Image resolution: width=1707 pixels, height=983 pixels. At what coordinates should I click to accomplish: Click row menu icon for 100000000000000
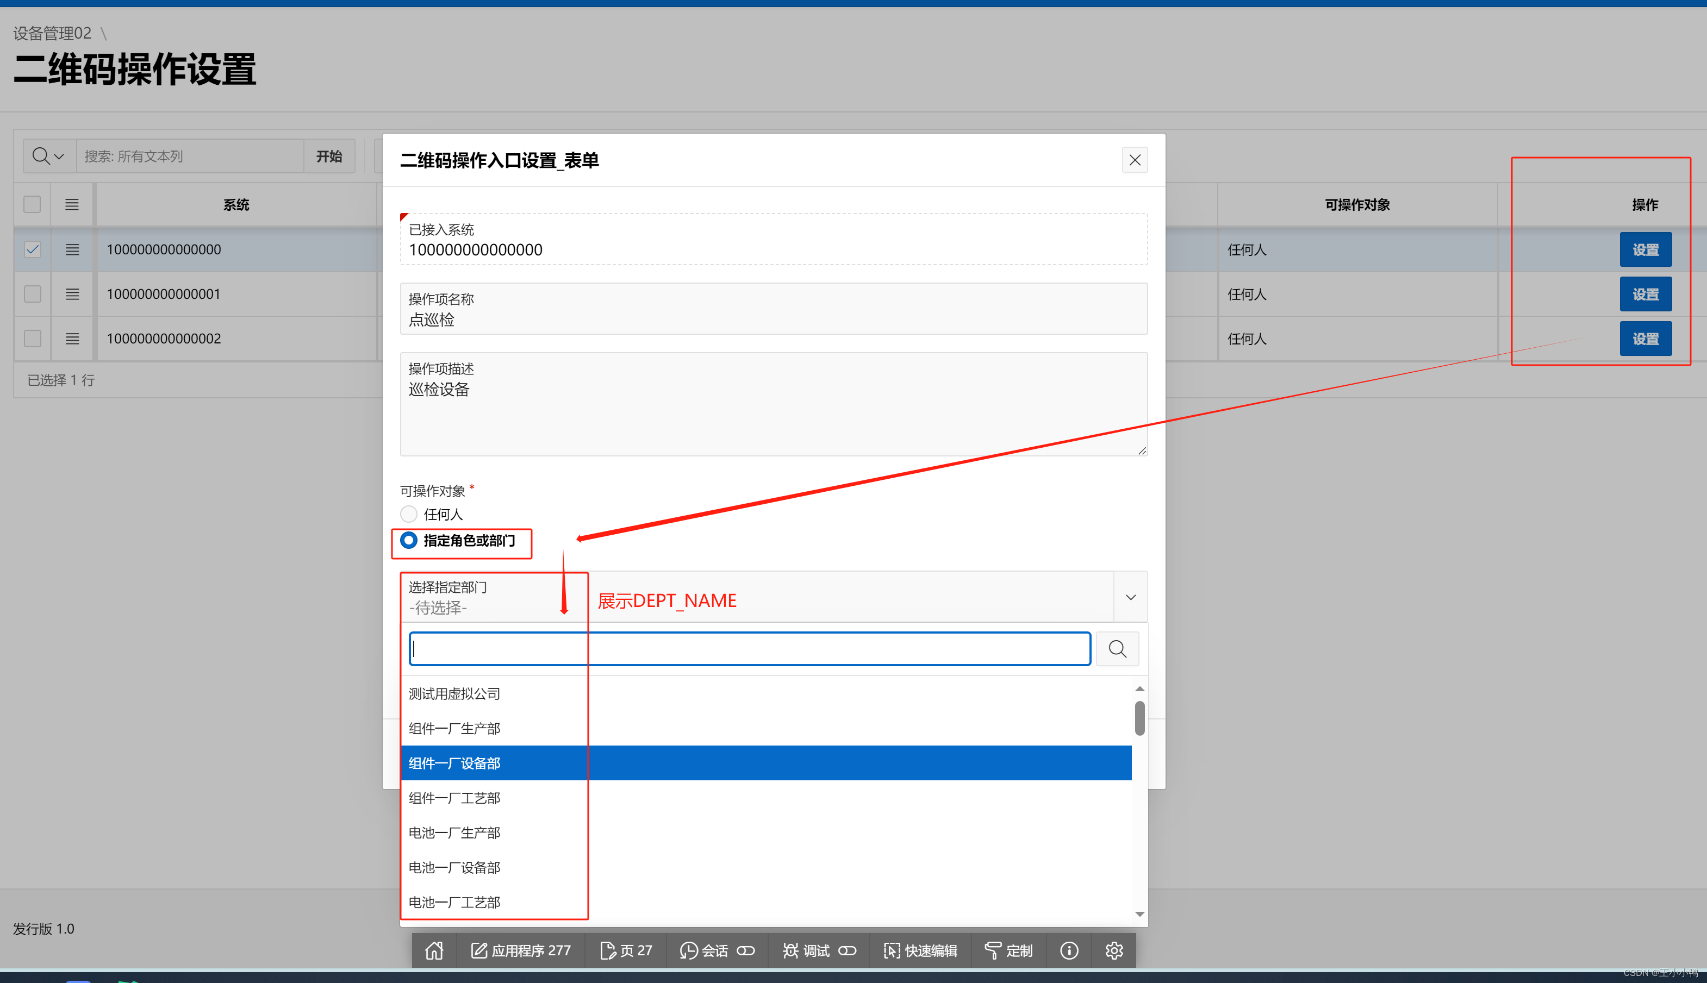[x=72, y=250]
